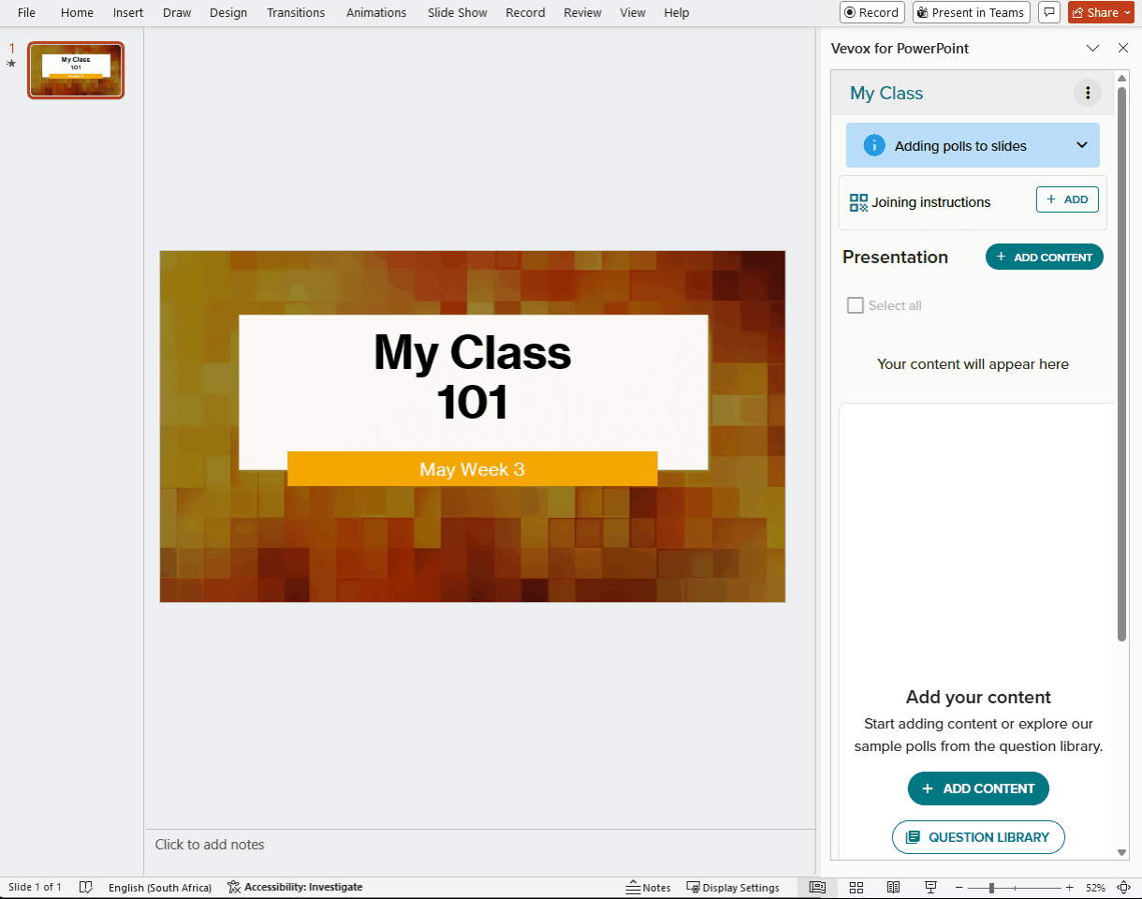Open the My Class three-dot menu
Viewport: 1142px width, 899px height.
1088,93
